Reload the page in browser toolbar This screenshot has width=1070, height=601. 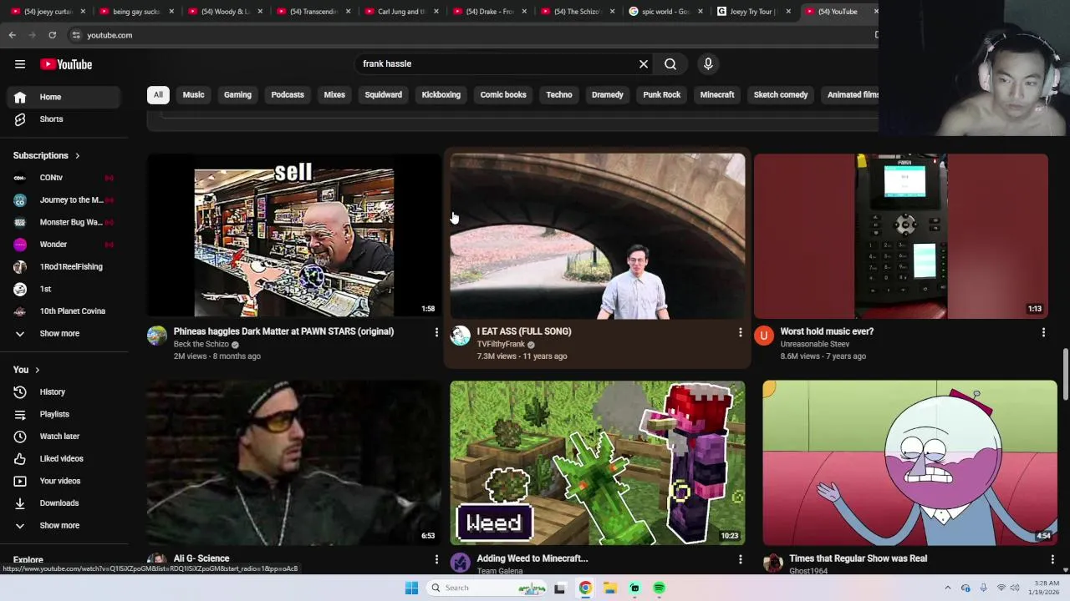52,35
